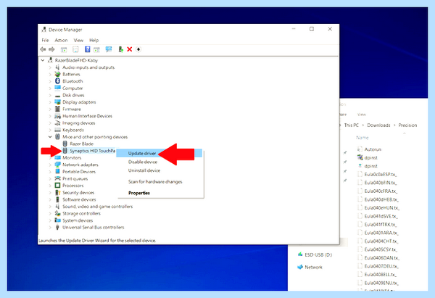The width and height of the screenshot is (435, 298).
Task: Click the Scan for hardware changes monitor icon
Action: tap(109, 49)
